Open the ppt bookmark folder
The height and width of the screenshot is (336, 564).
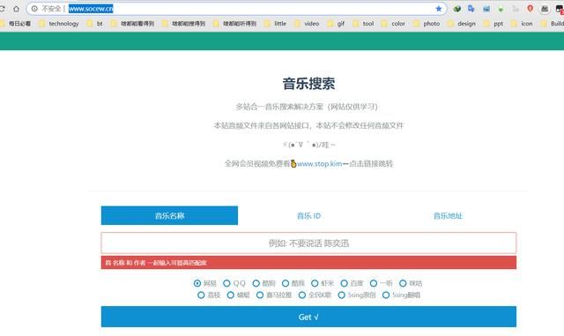493,24
